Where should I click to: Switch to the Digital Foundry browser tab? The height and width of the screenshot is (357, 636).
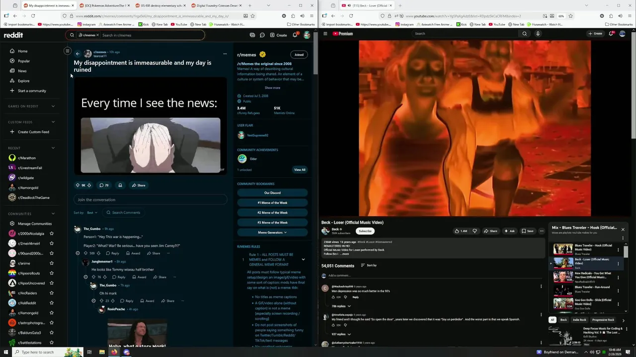pos(216,5)
